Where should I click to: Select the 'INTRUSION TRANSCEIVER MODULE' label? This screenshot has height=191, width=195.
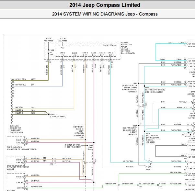point(18,168)
